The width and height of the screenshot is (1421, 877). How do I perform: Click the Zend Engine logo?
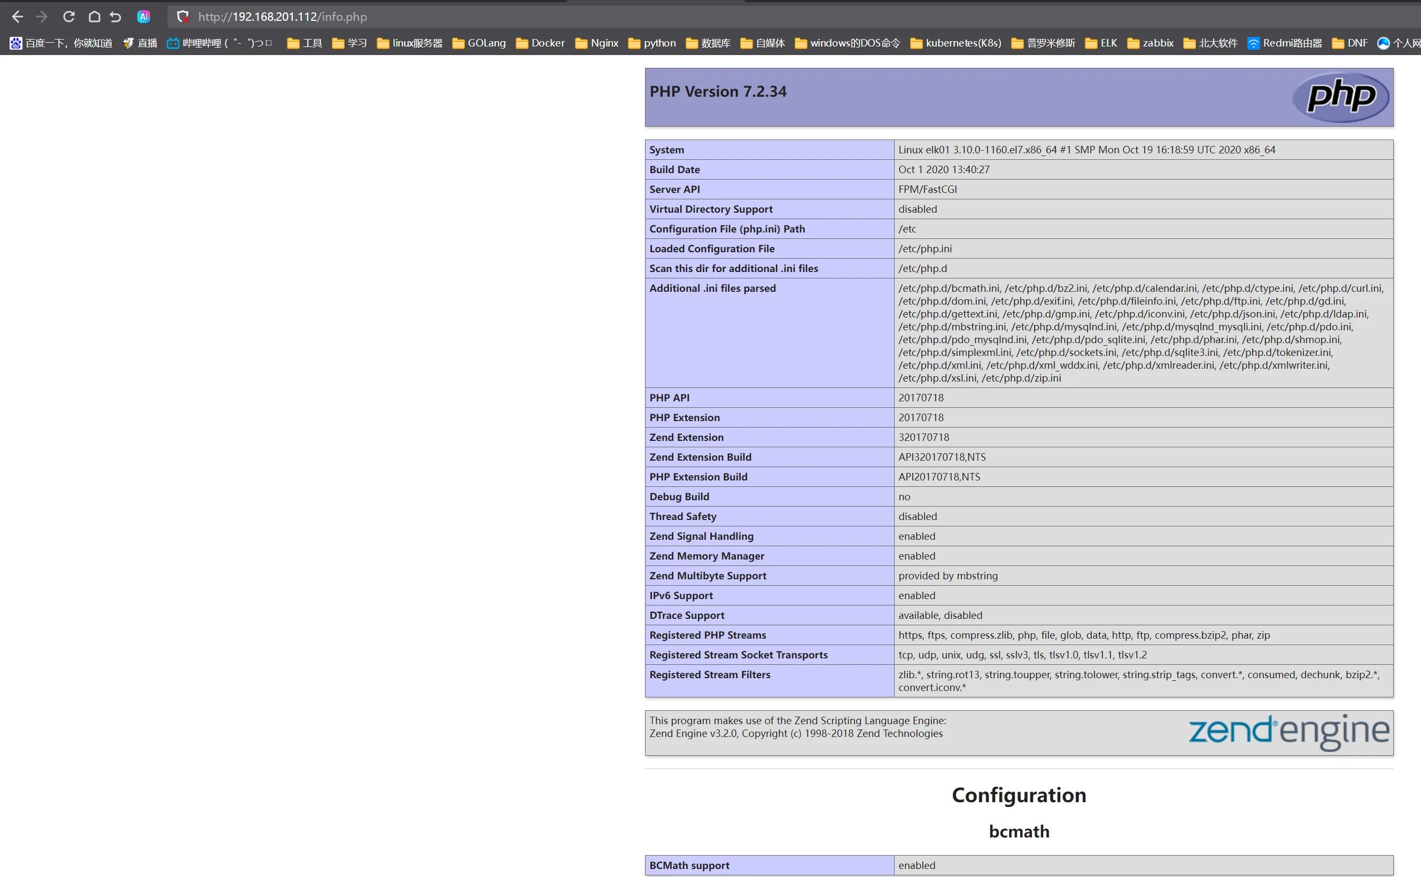[1288, 732]
